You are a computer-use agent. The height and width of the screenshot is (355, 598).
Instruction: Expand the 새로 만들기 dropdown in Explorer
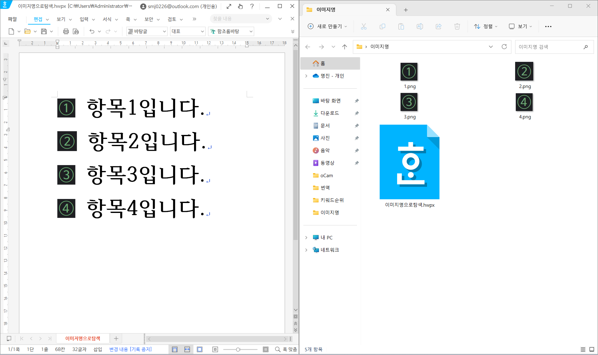click(x=327, y=26)
